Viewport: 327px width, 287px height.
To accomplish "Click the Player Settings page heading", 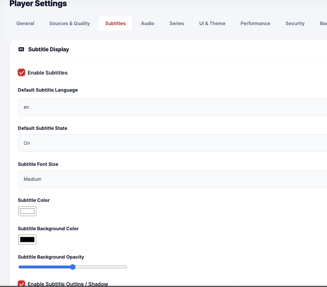I will pyautogui.click(x=38, y=4).
